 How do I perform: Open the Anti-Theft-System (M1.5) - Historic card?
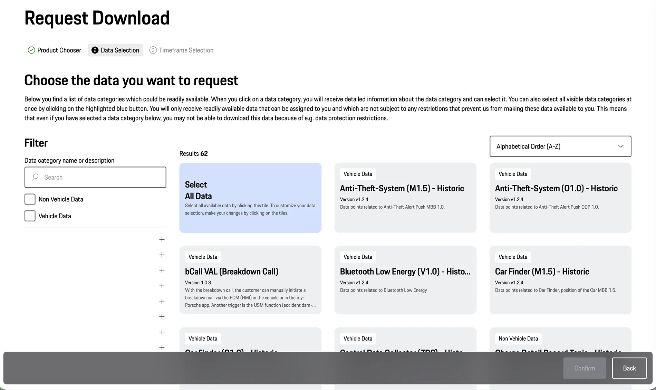[405, 198]
